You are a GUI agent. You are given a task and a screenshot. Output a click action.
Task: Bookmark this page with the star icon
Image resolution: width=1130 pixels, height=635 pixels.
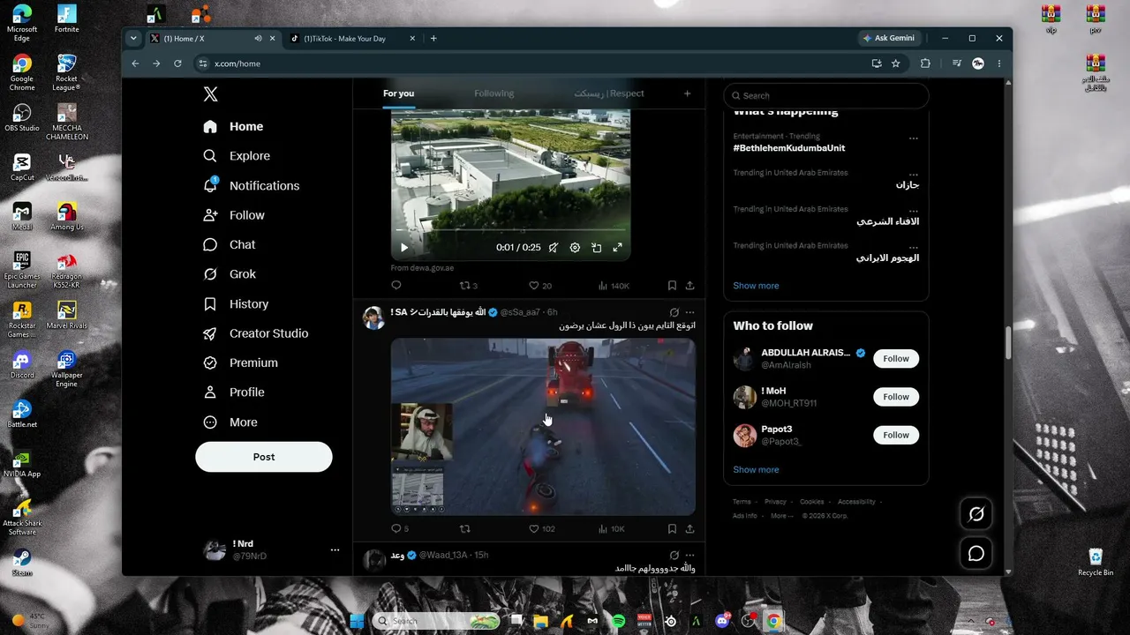tap(896, 63)
